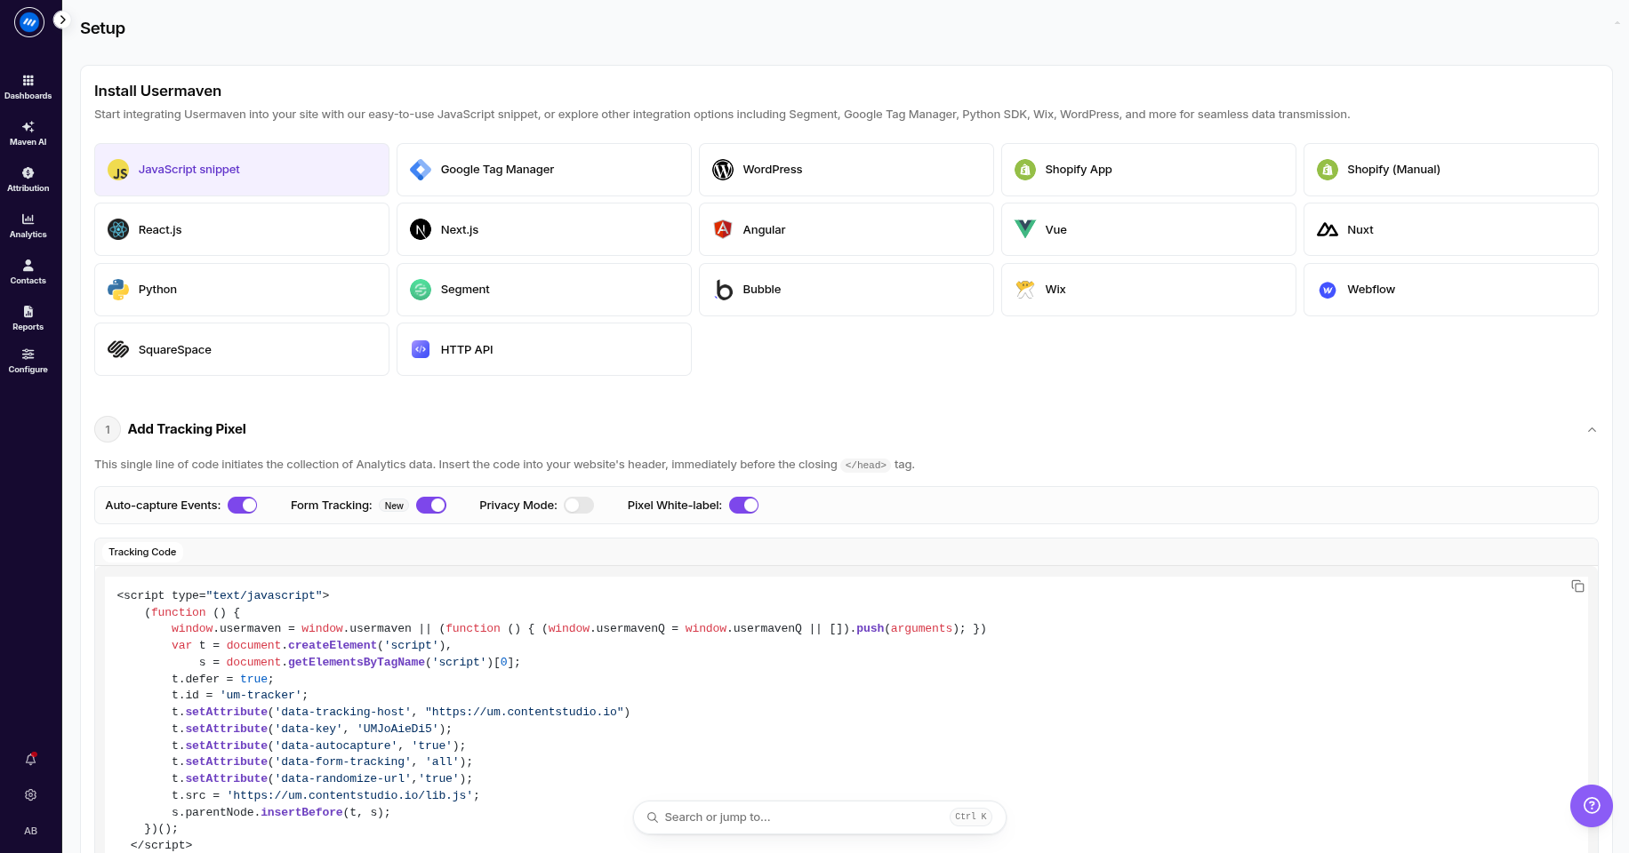Click the Usermaven logo icon
This screenshot has width=1629, height=853.
29,22
